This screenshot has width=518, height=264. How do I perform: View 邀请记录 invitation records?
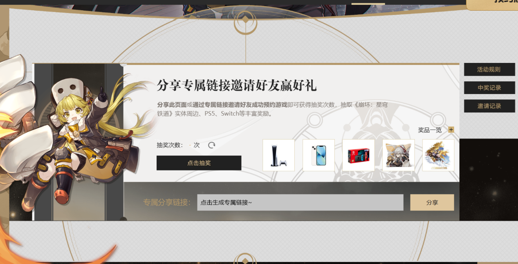pos(489,106)
